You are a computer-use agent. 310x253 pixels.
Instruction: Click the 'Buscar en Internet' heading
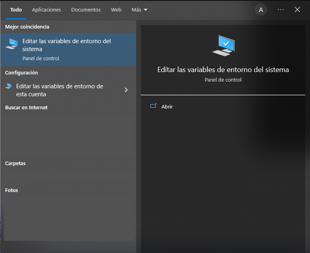click(x=26, y=107)
